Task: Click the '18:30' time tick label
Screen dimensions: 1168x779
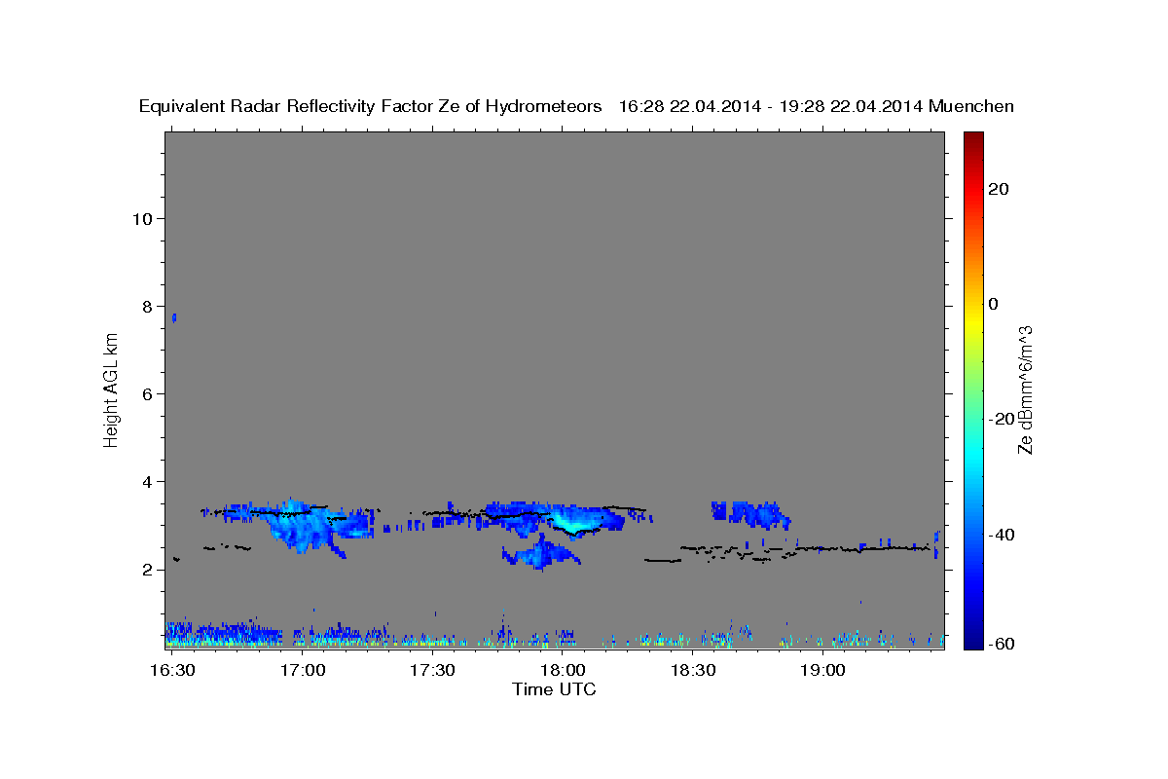Action: [x=692, y=671]
